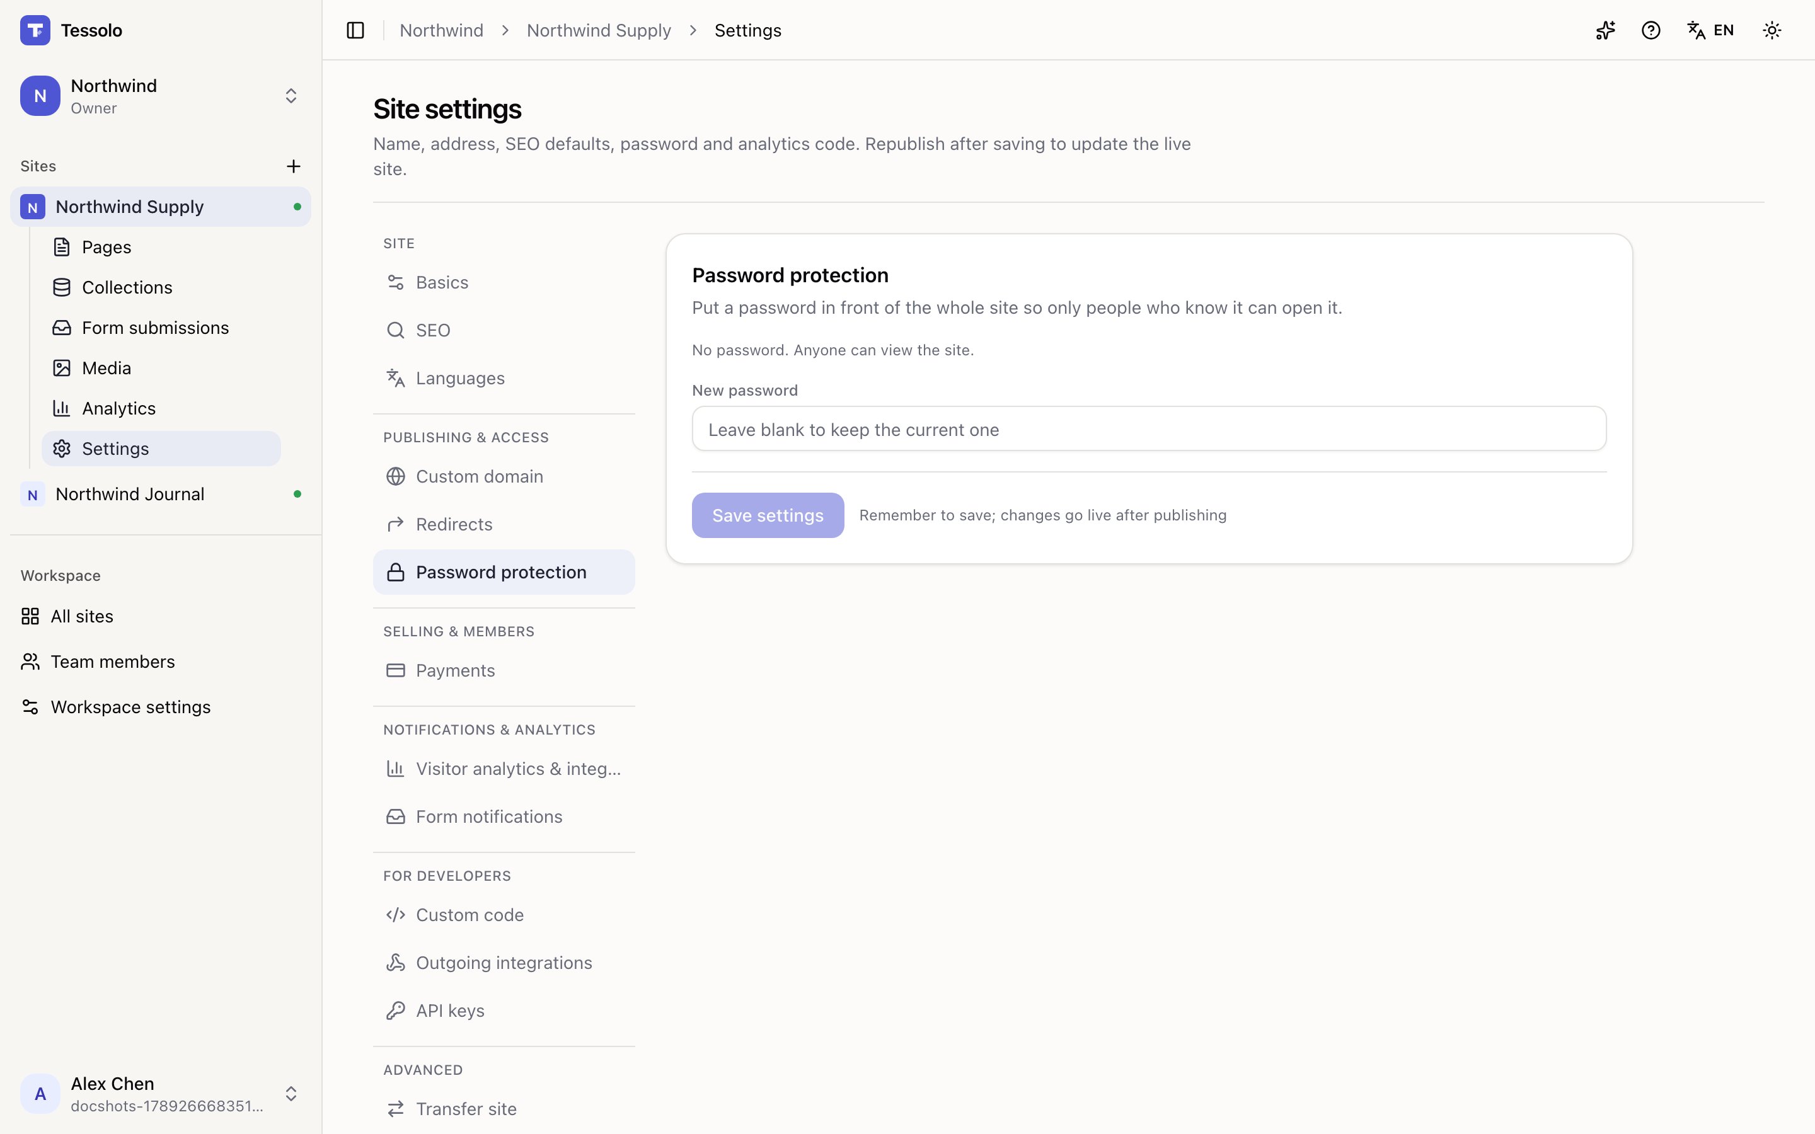Go to the SEO settings tab

504,331
